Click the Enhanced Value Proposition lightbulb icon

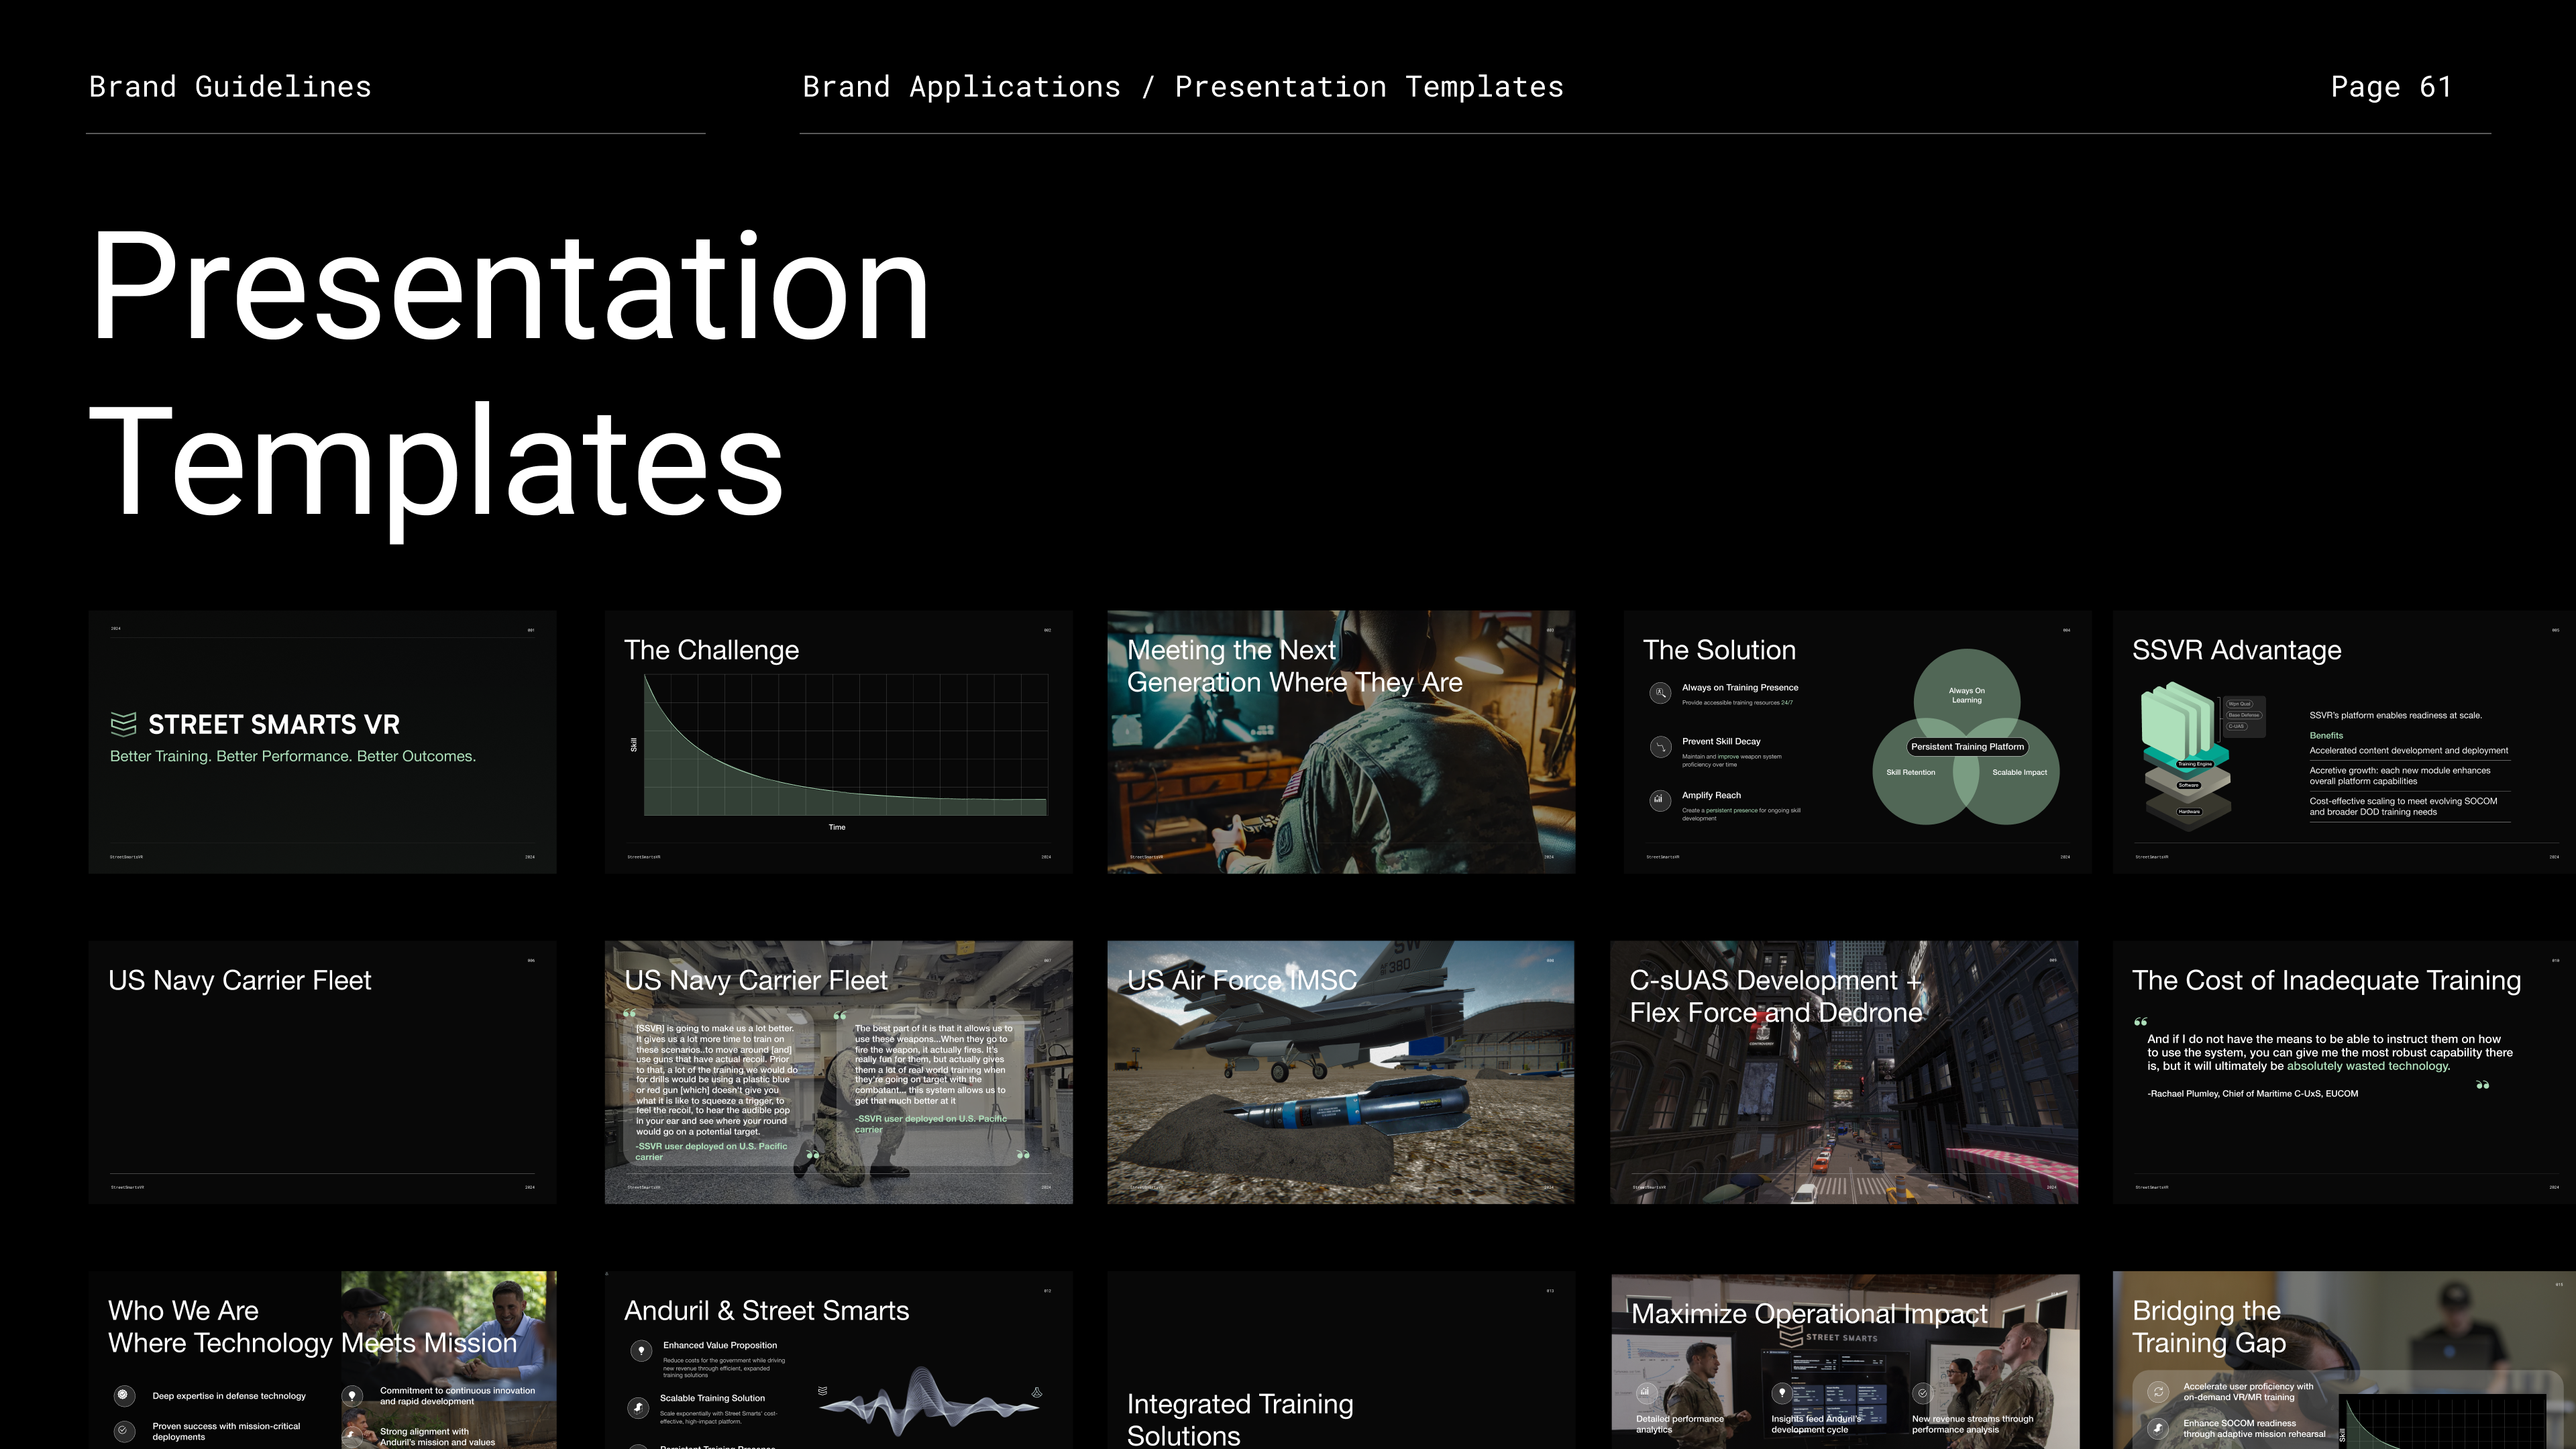coord(641,1351)
